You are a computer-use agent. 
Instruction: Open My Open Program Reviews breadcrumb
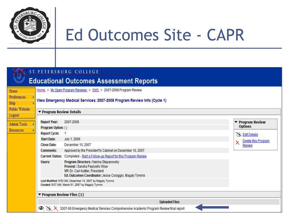[x=69, y=90]
